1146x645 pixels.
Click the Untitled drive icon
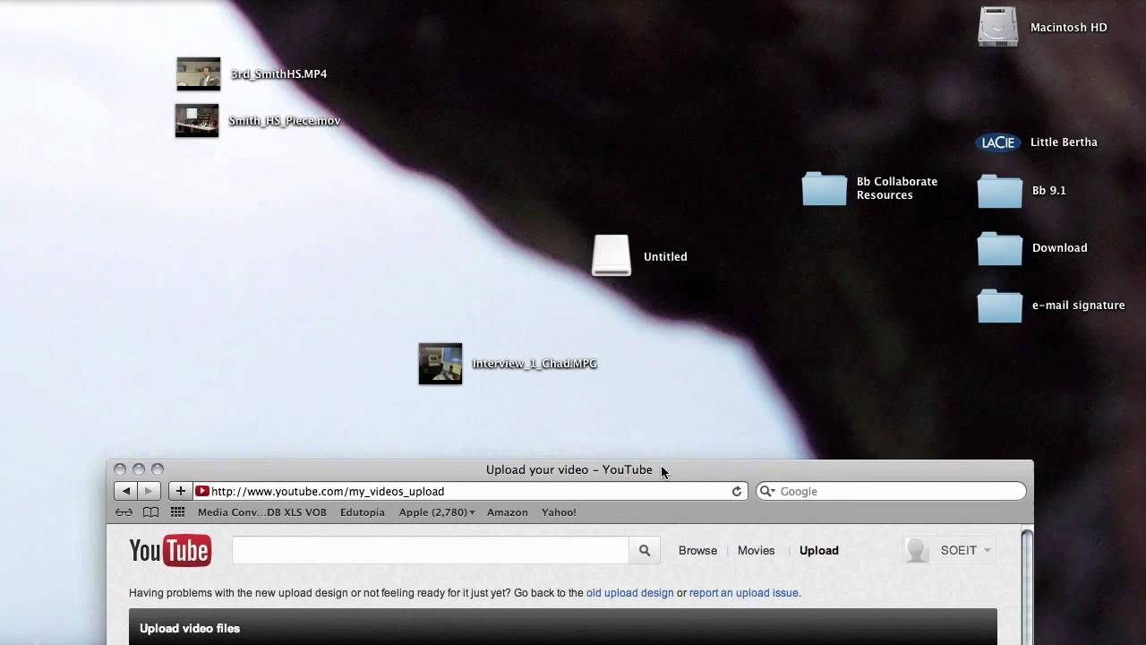(x=611, y=255)
